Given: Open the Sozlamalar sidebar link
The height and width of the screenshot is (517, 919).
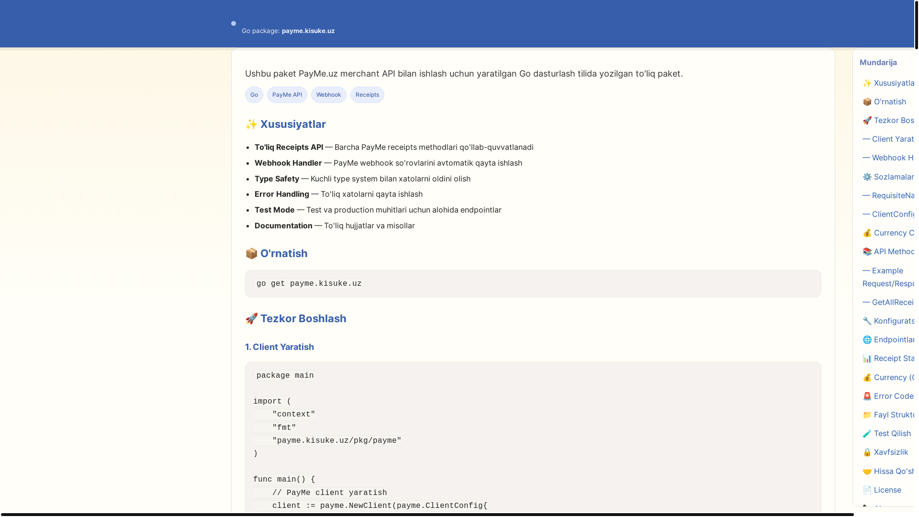Looking at the screenshot, I should tap(888, 177).
